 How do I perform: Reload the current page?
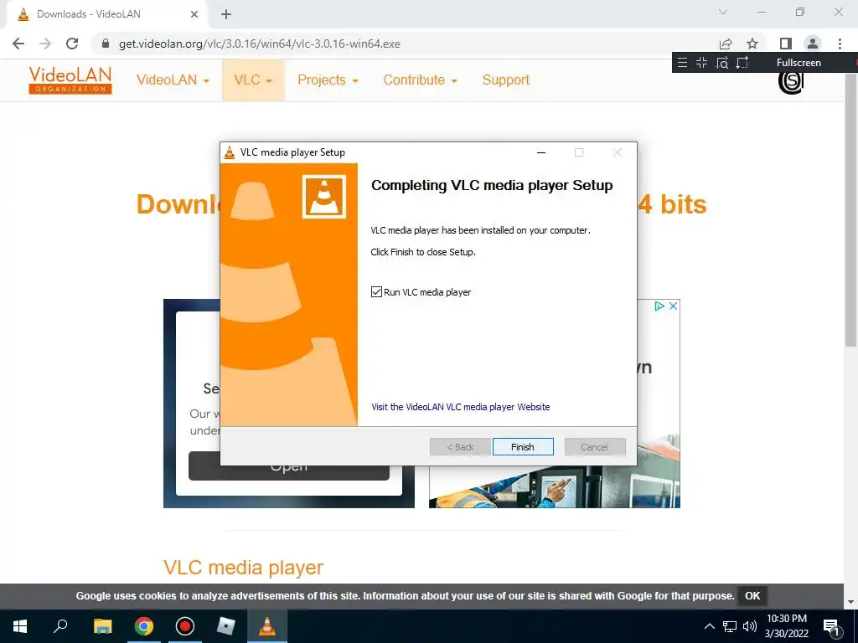[72, 44]
